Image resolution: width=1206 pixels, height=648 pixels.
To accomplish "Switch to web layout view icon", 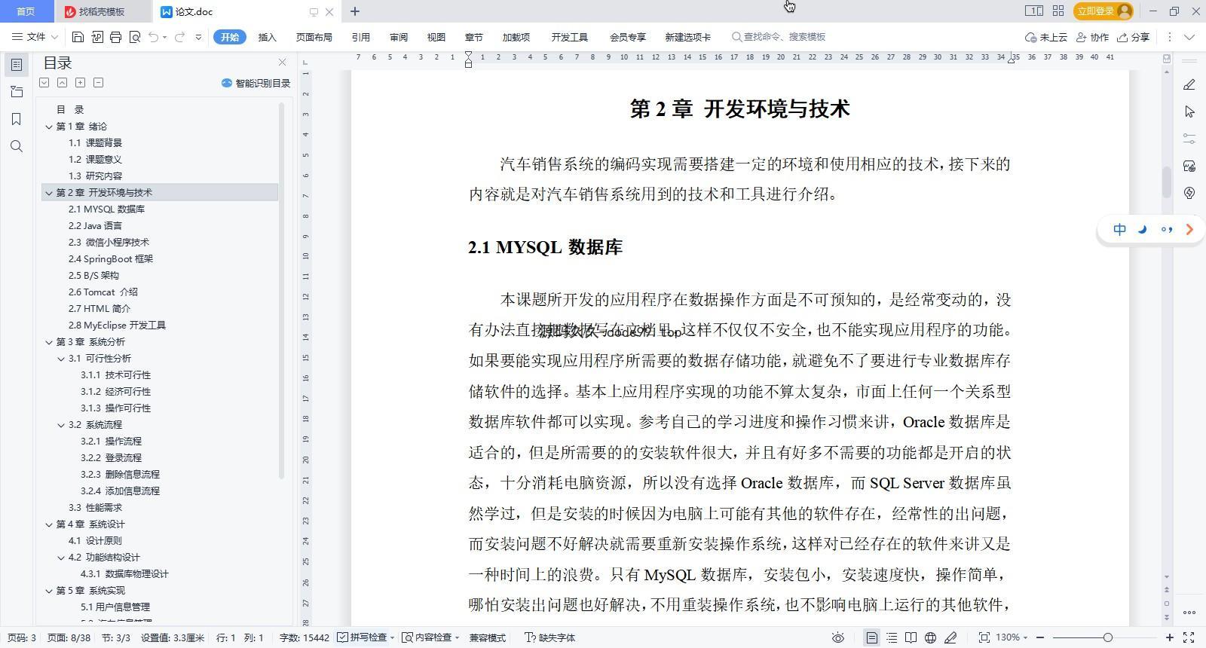I will coord(931,637).
